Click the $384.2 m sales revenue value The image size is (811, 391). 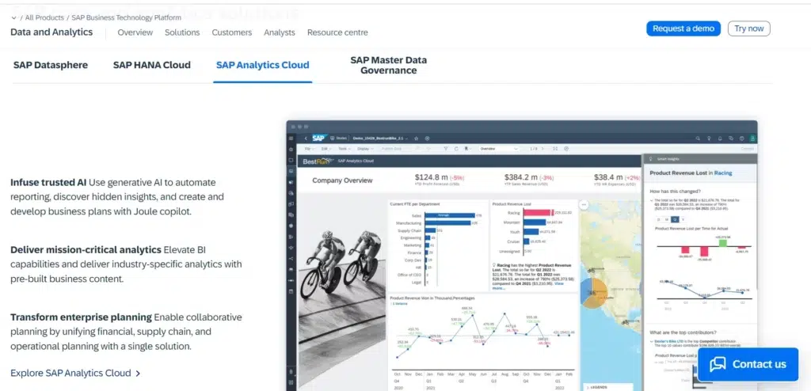coord(520,177)
